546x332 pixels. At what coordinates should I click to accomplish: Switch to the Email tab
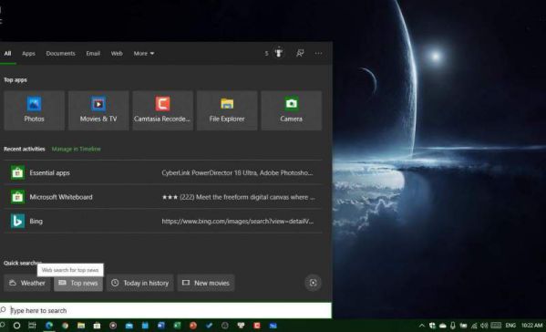93,53
